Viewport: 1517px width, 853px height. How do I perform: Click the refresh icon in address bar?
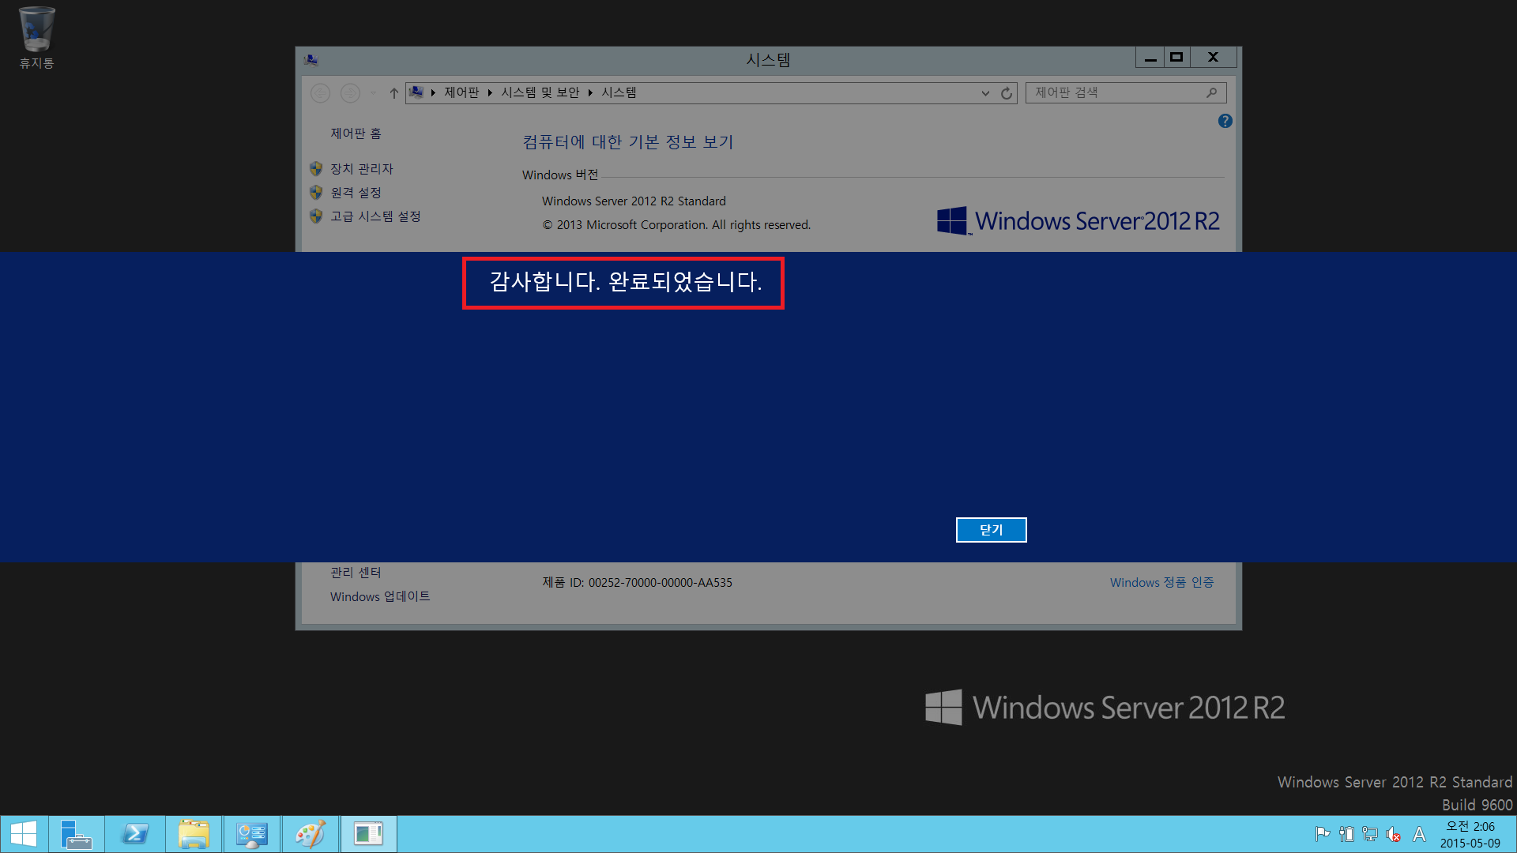(x=1007, y=93)
